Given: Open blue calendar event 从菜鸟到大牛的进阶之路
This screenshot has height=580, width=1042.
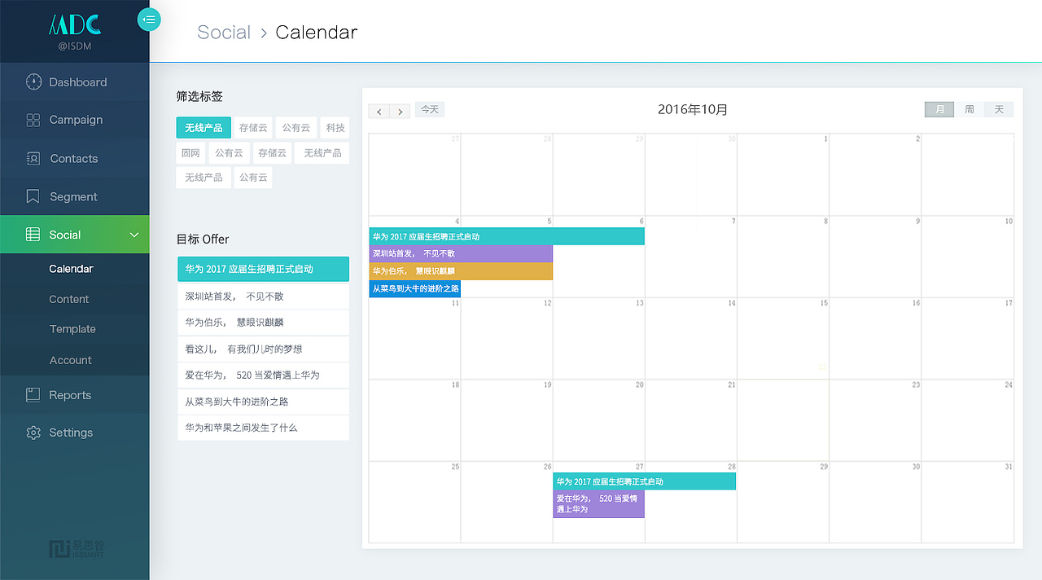Looking at the screenshot, I should click(x=414, y=288).
